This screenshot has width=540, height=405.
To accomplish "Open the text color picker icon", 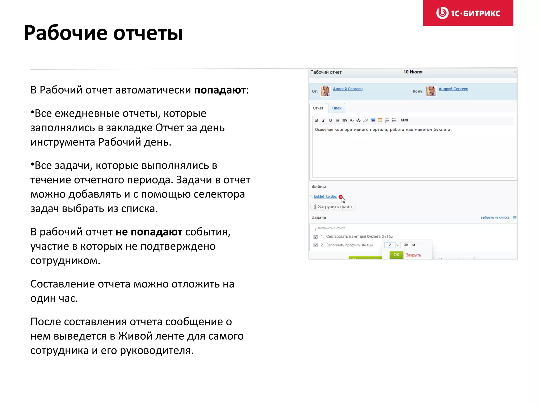I will coord(345,120).
